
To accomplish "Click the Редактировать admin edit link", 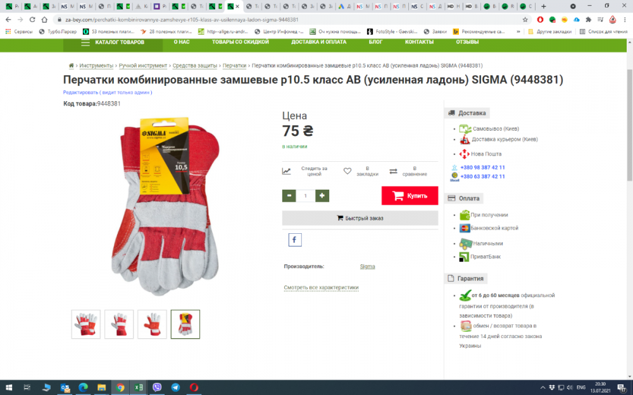I will pyautogui.click(x=108, y=92).
